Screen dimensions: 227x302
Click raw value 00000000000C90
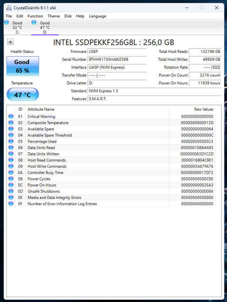tap(197, 179)
